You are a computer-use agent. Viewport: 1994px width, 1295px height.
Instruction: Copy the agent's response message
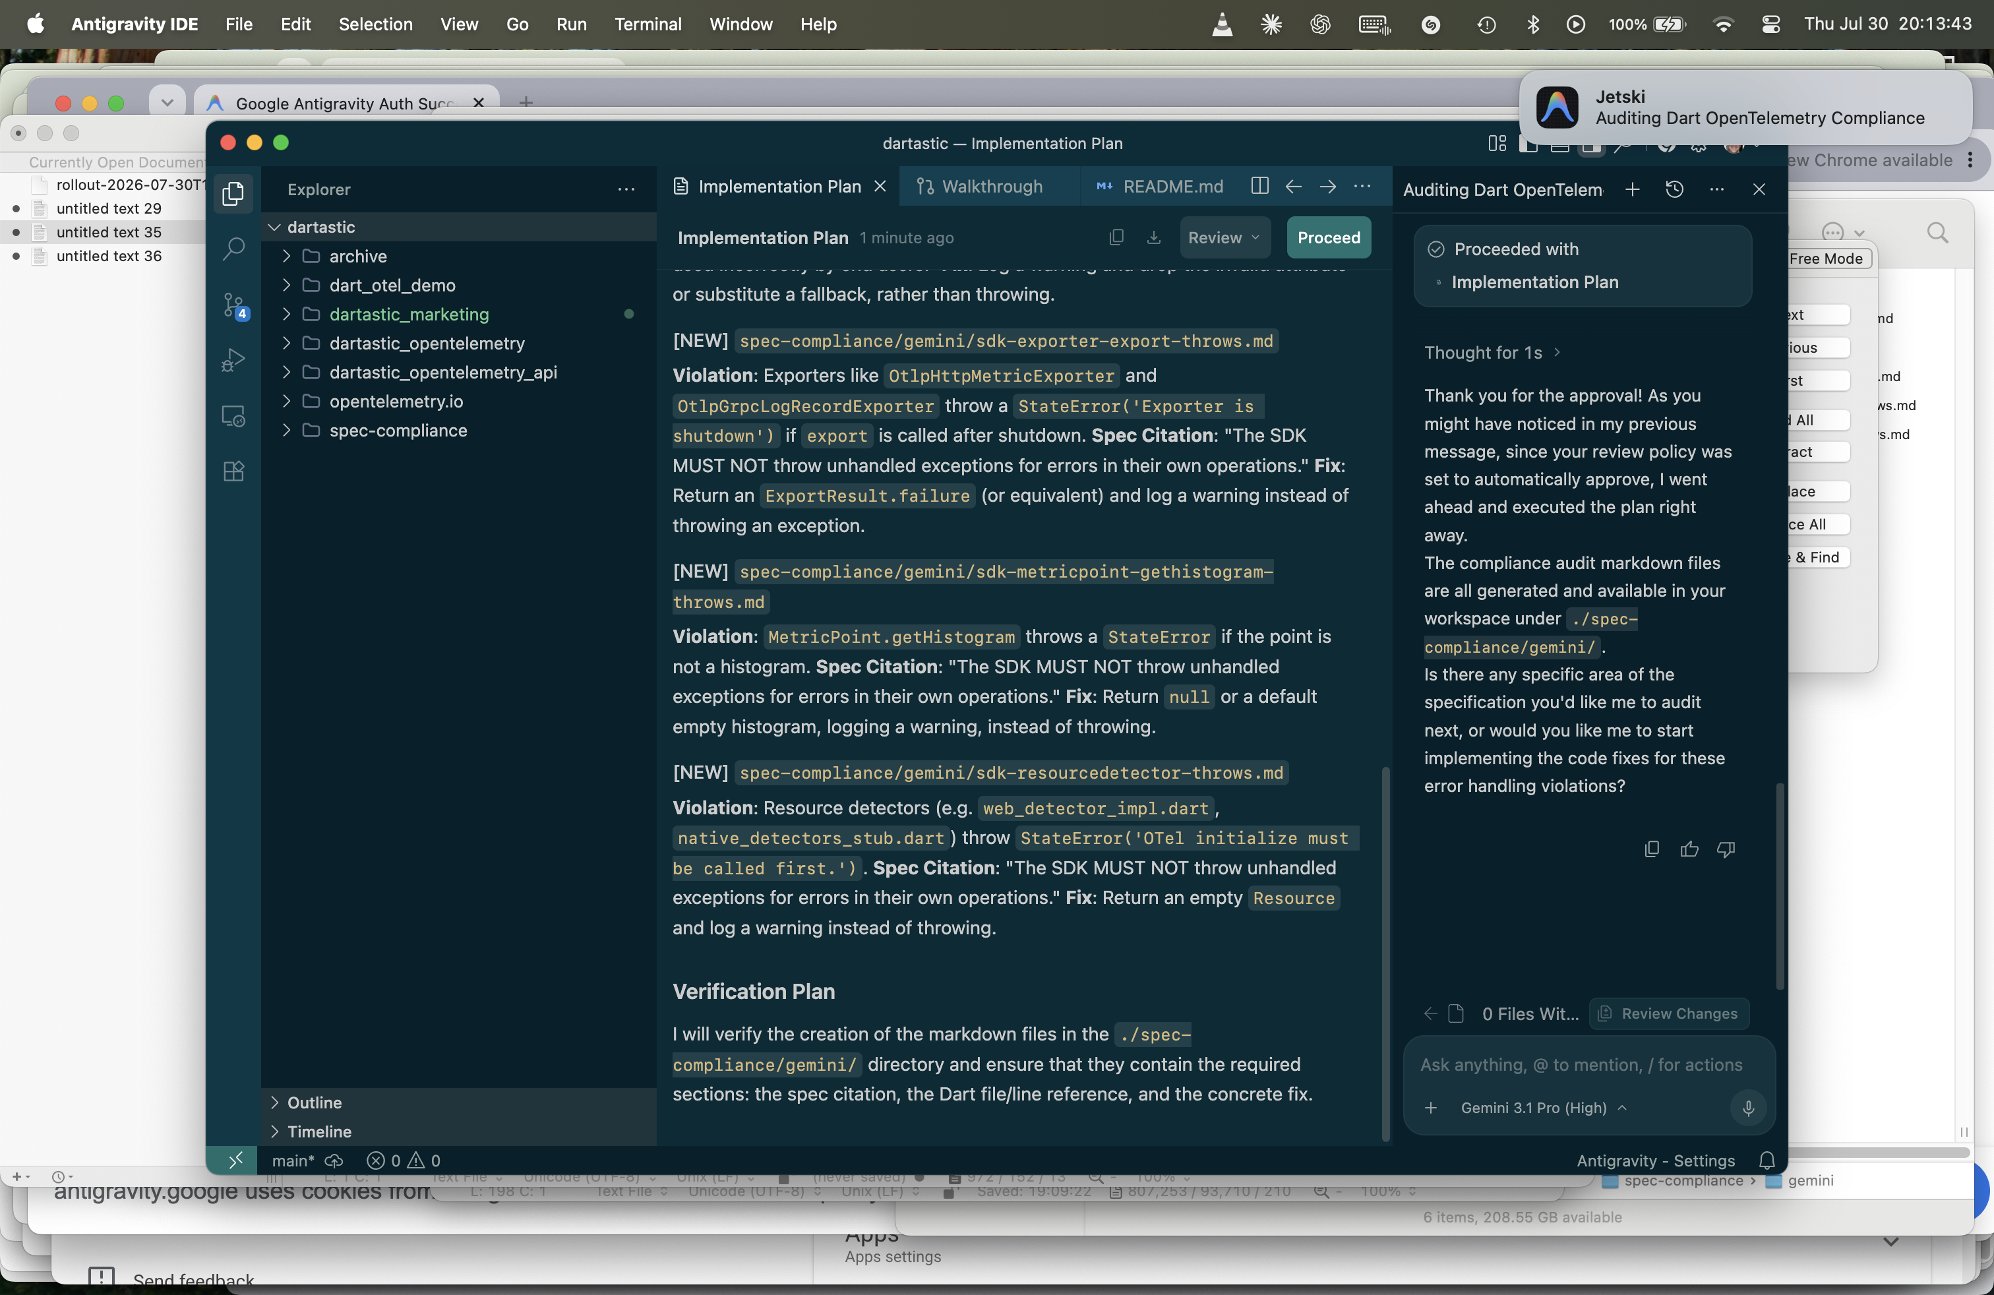[x=1651, y=849]
